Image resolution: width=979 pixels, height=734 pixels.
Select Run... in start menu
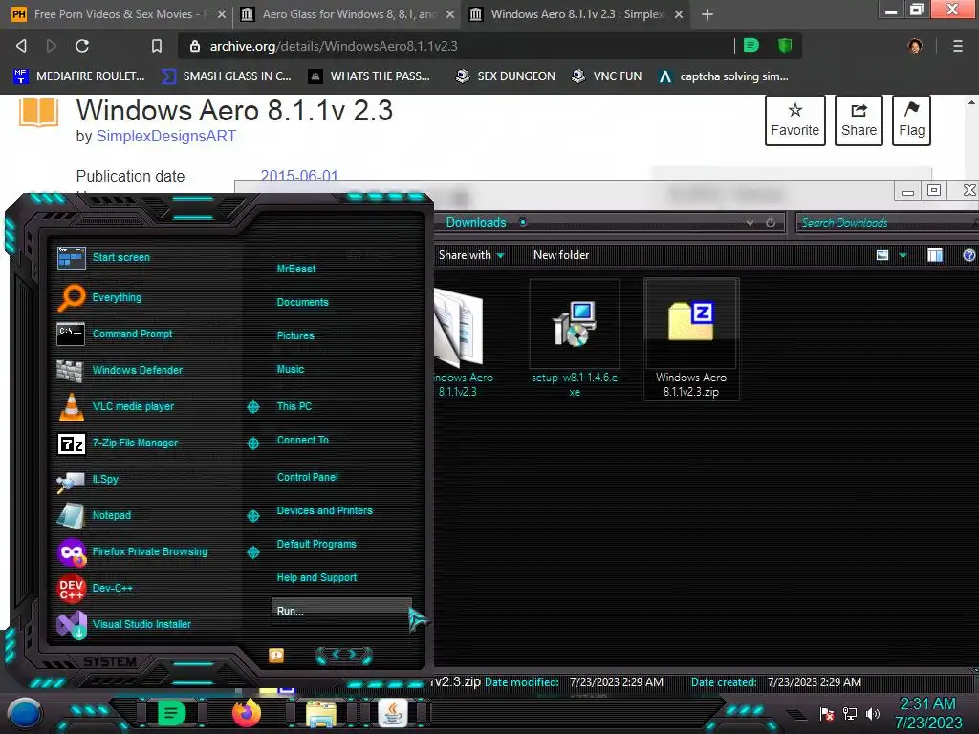pos(341,611)
